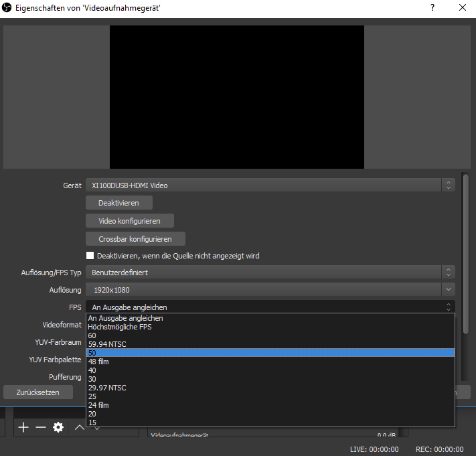Open the Gerät device dropdown

pyautogui.click(x=270, y=185)
